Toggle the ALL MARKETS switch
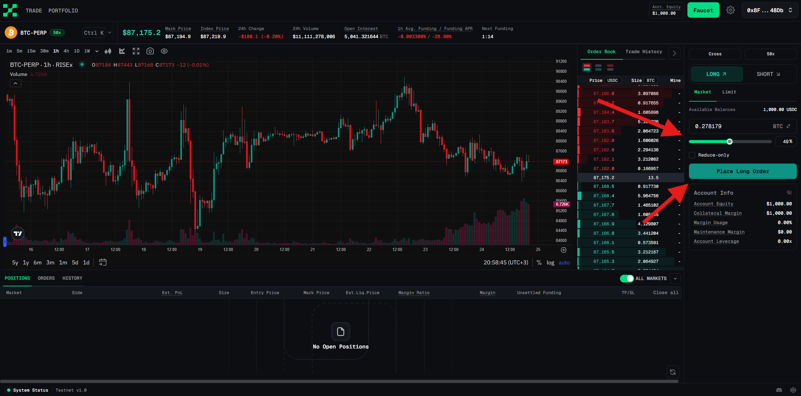The width and height of the screenshot is (801, 396). (x=627, y=278)
